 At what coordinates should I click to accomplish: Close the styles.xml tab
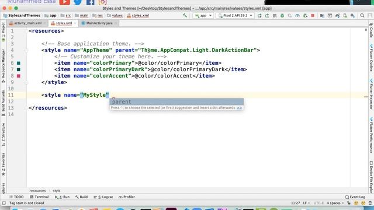tap(75, 23)
